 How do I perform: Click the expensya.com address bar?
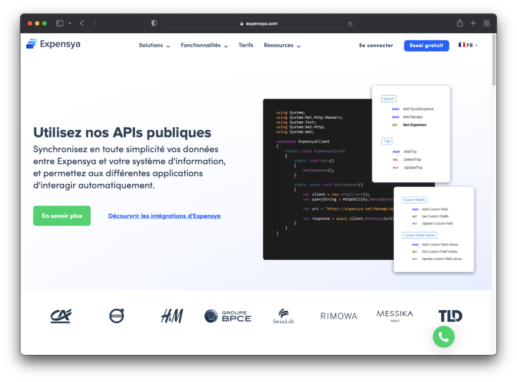(258, 23)
